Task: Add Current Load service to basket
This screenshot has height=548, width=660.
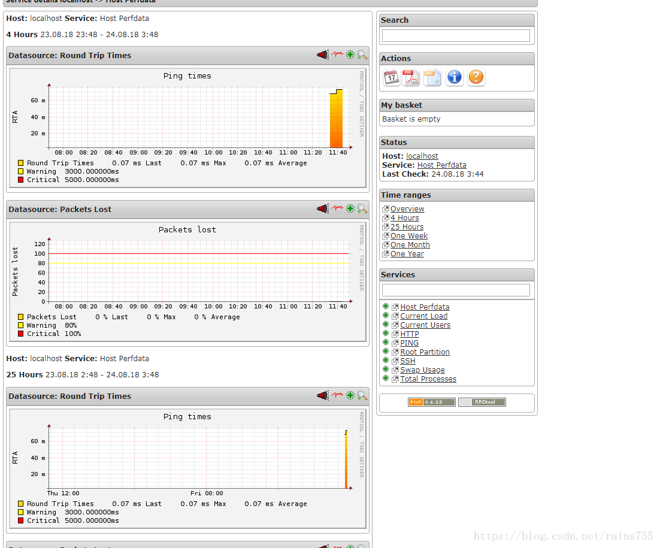Action: pos(386,315)
